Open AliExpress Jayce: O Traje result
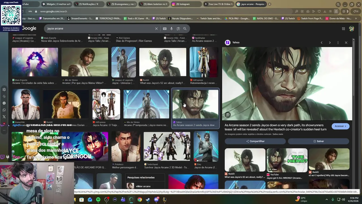This screenshot has width=362, height=204. click(x=106, y=105)
